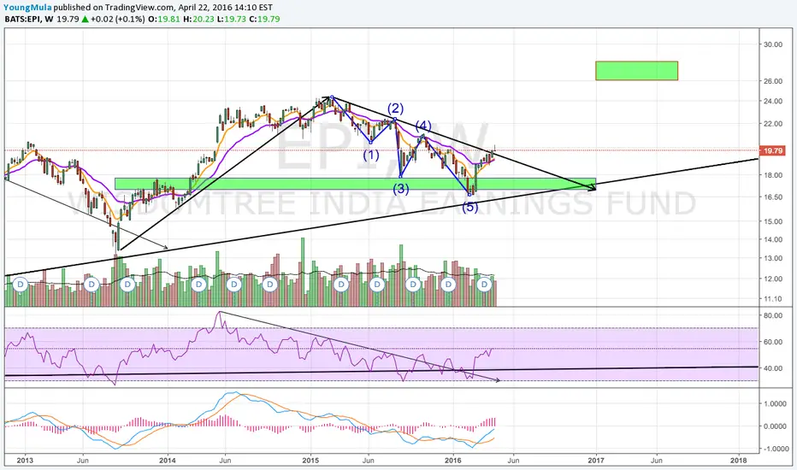Click the dividend marker at June 2014
This screenshot has height=470, width=797.
(x=234, y=284)
